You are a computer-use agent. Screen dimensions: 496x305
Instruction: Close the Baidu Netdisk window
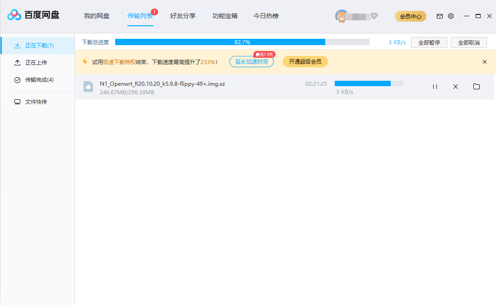click(x=489, y=16)
